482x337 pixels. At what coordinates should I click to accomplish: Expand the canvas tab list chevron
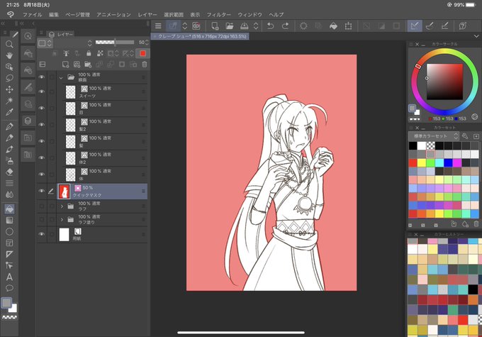pyautogui.click(x=476, y=36)
